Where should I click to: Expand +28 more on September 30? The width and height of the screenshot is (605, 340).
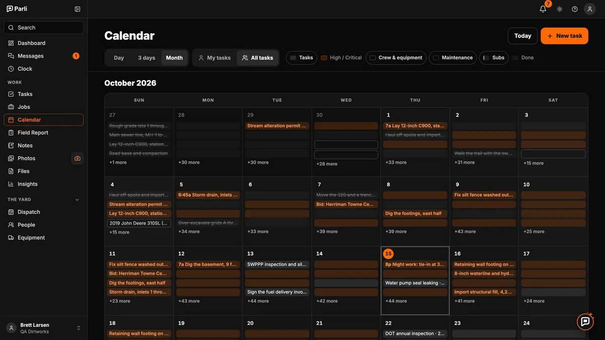coord(327,164)
